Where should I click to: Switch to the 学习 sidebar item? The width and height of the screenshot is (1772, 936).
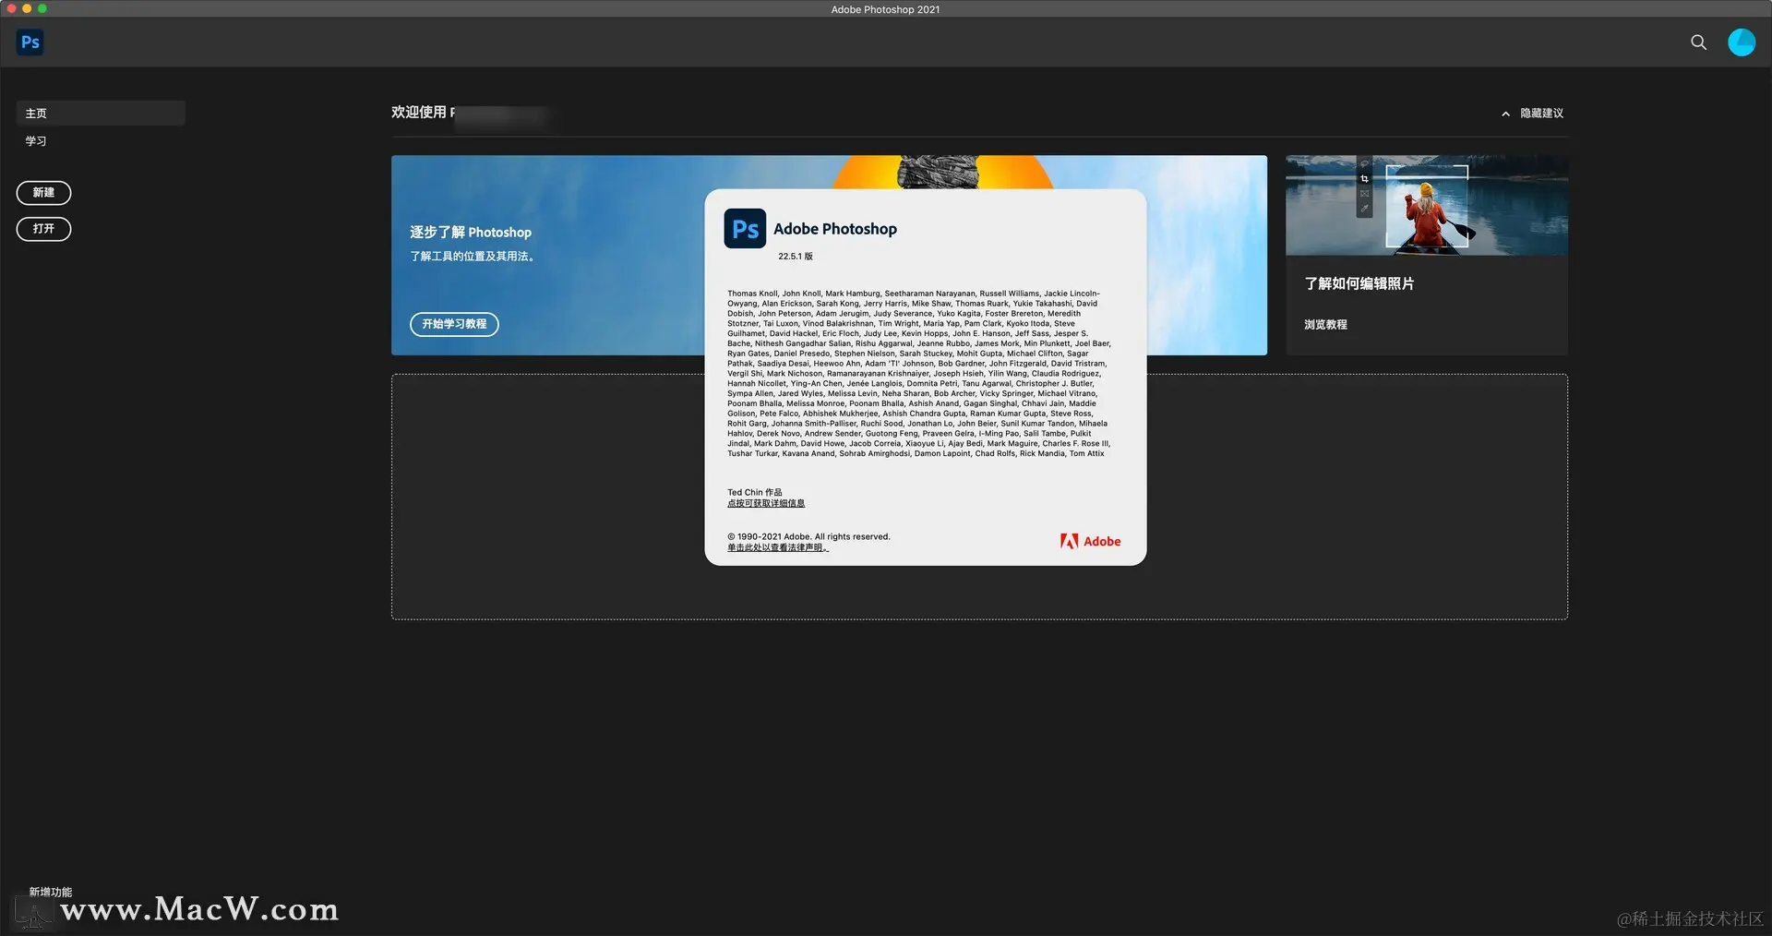coord(36,141)
